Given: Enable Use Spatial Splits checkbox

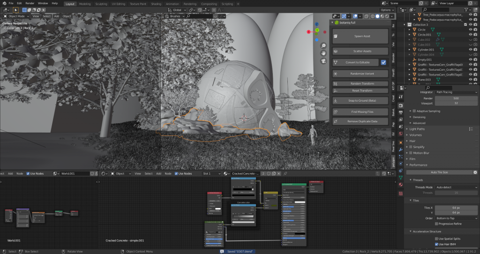Looking at the screenshot, I should 436,239.
